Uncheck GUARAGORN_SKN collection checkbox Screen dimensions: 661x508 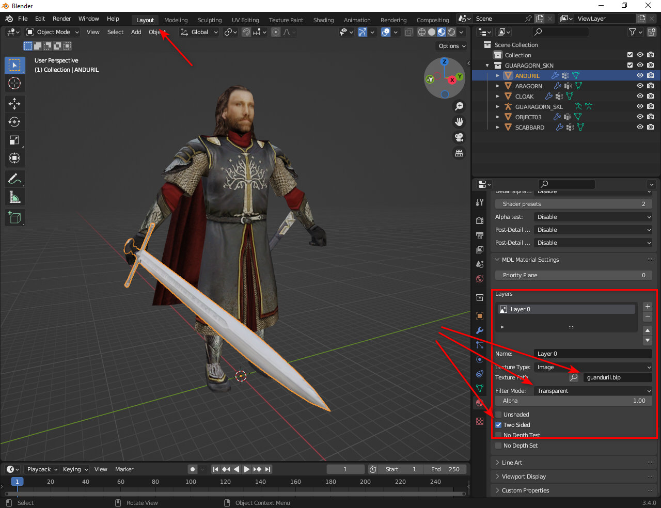tap(630, 65)
